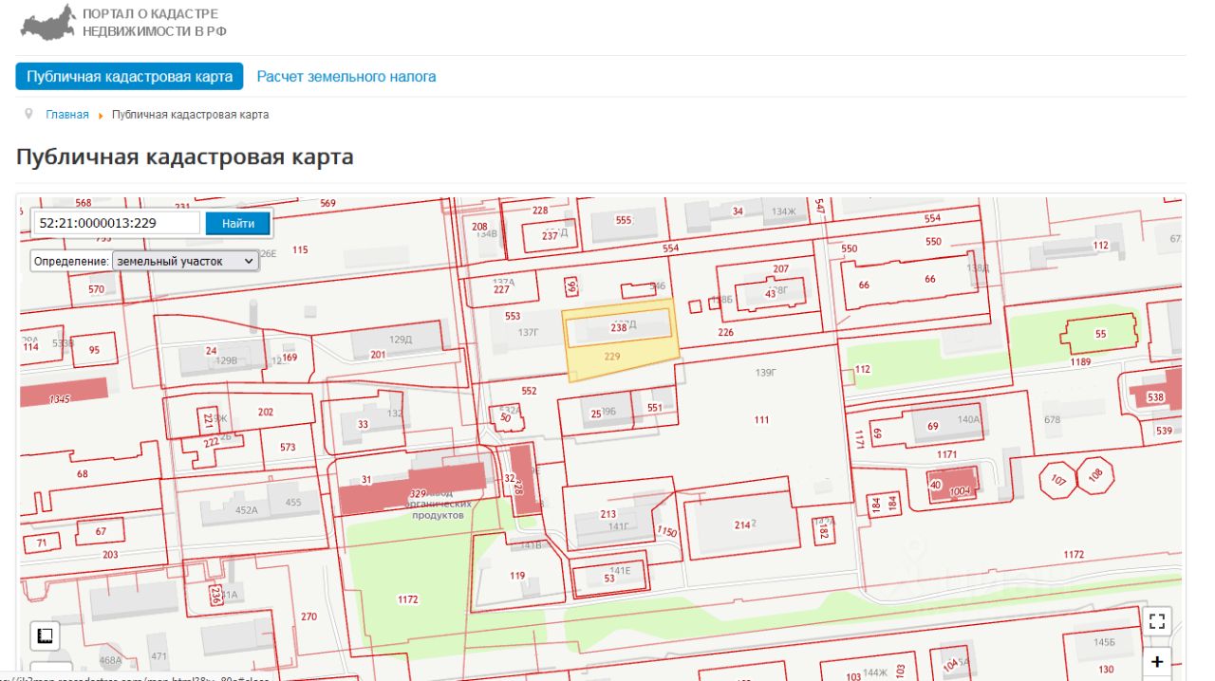
Task: Click building label '139Г'
Action: 766,373
